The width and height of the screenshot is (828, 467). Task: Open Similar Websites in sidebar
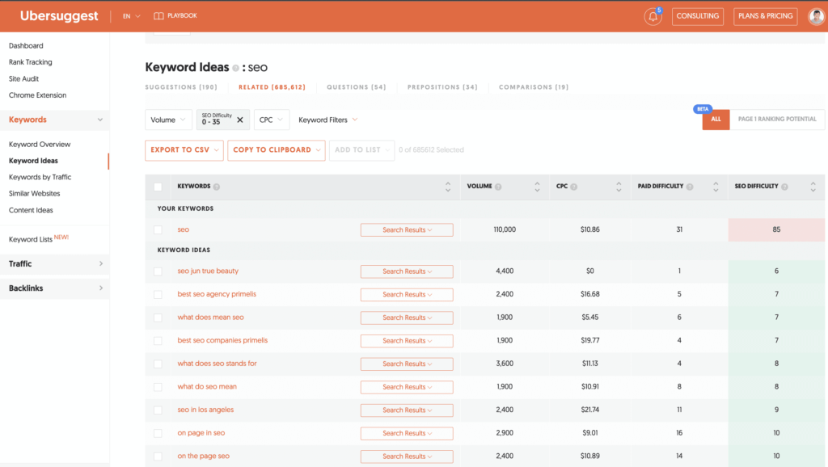[x=34, y=194]
